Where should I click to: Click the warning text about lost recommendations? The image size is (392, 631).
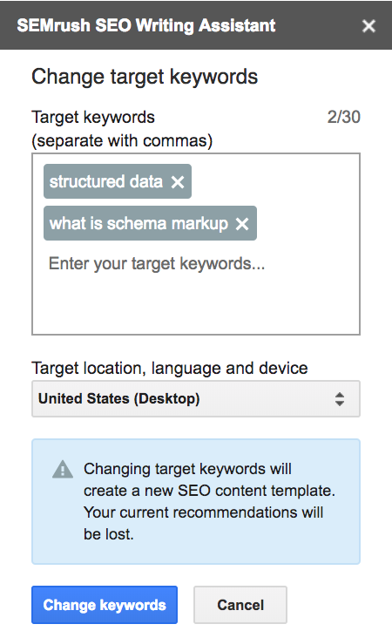[x=209, y=501]
